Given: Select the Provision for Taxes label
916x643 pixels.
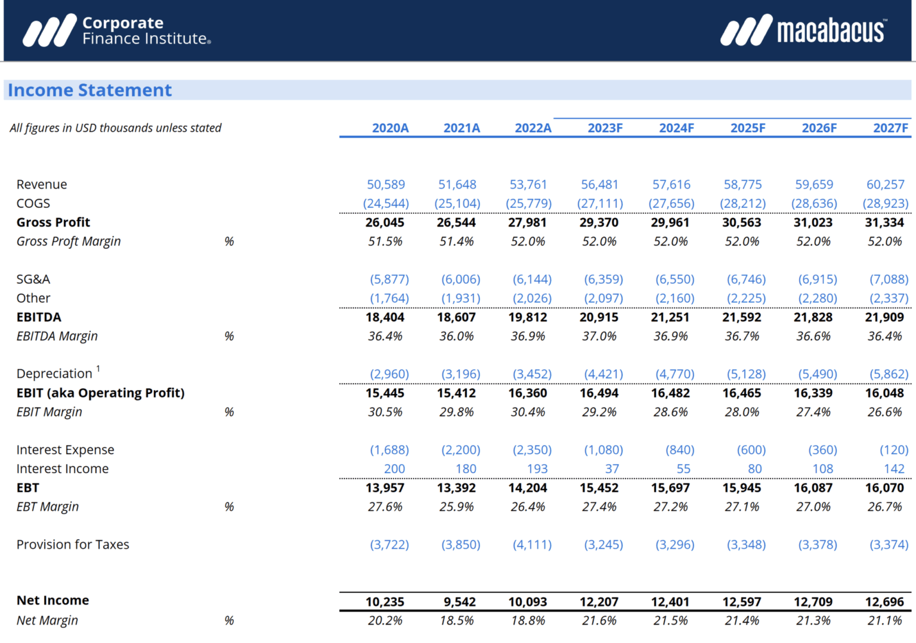Looking at the screenshot, I should (x=73, y=544).
